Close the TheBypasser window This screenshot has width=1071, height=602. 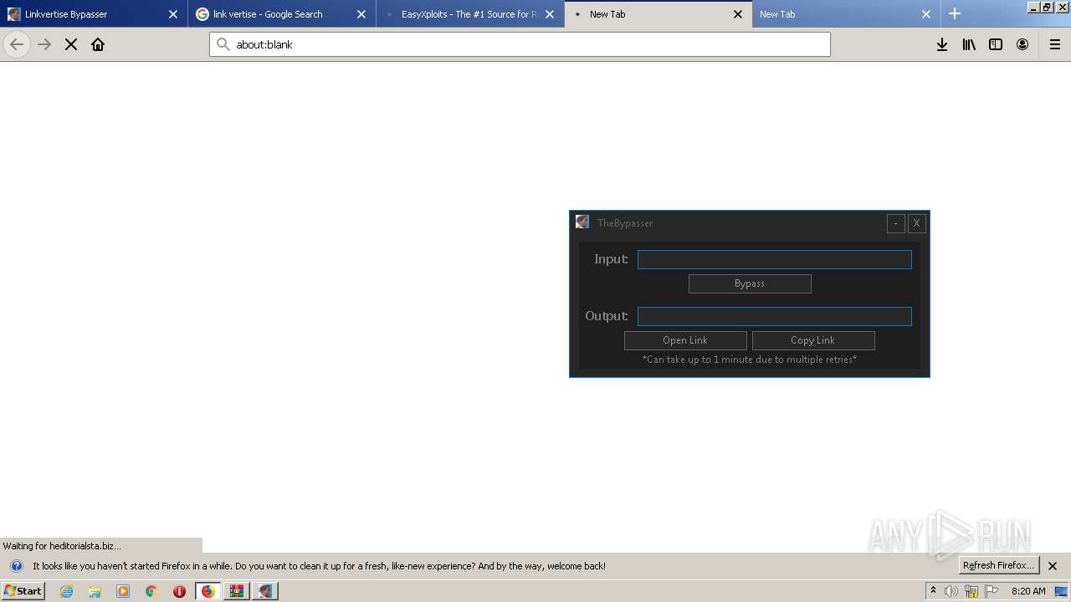(x=917, y=223)
